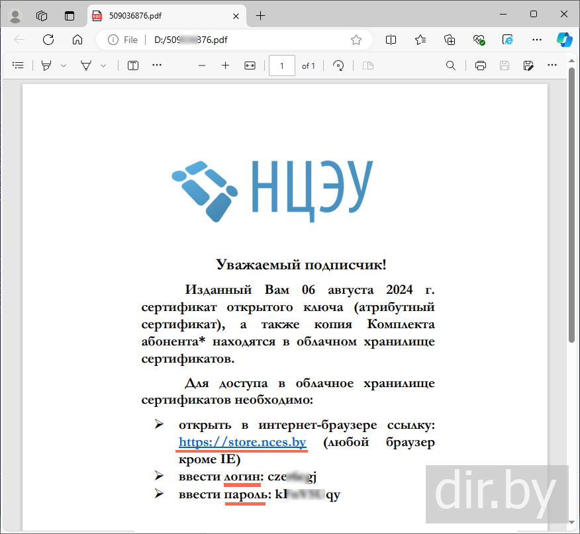Open PDF toolbar more settings at right
The width and height of the screenshot is (580, 534).
coord(552,65)
